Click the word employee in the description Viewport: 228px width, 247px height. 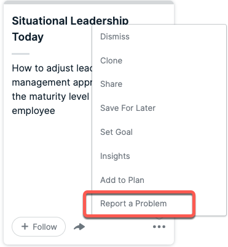pos(33,111)
